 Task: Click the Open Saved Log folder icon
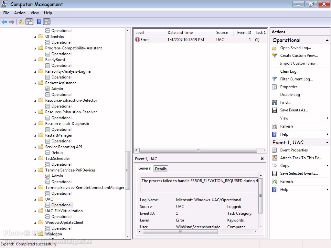274,48
